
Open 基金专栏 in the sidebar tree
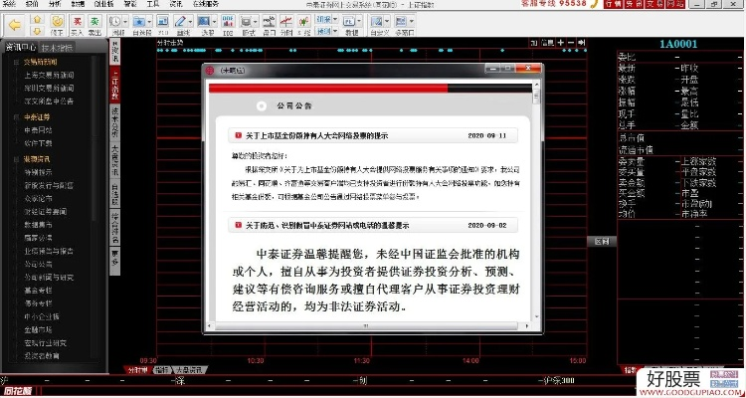point(38,291)
